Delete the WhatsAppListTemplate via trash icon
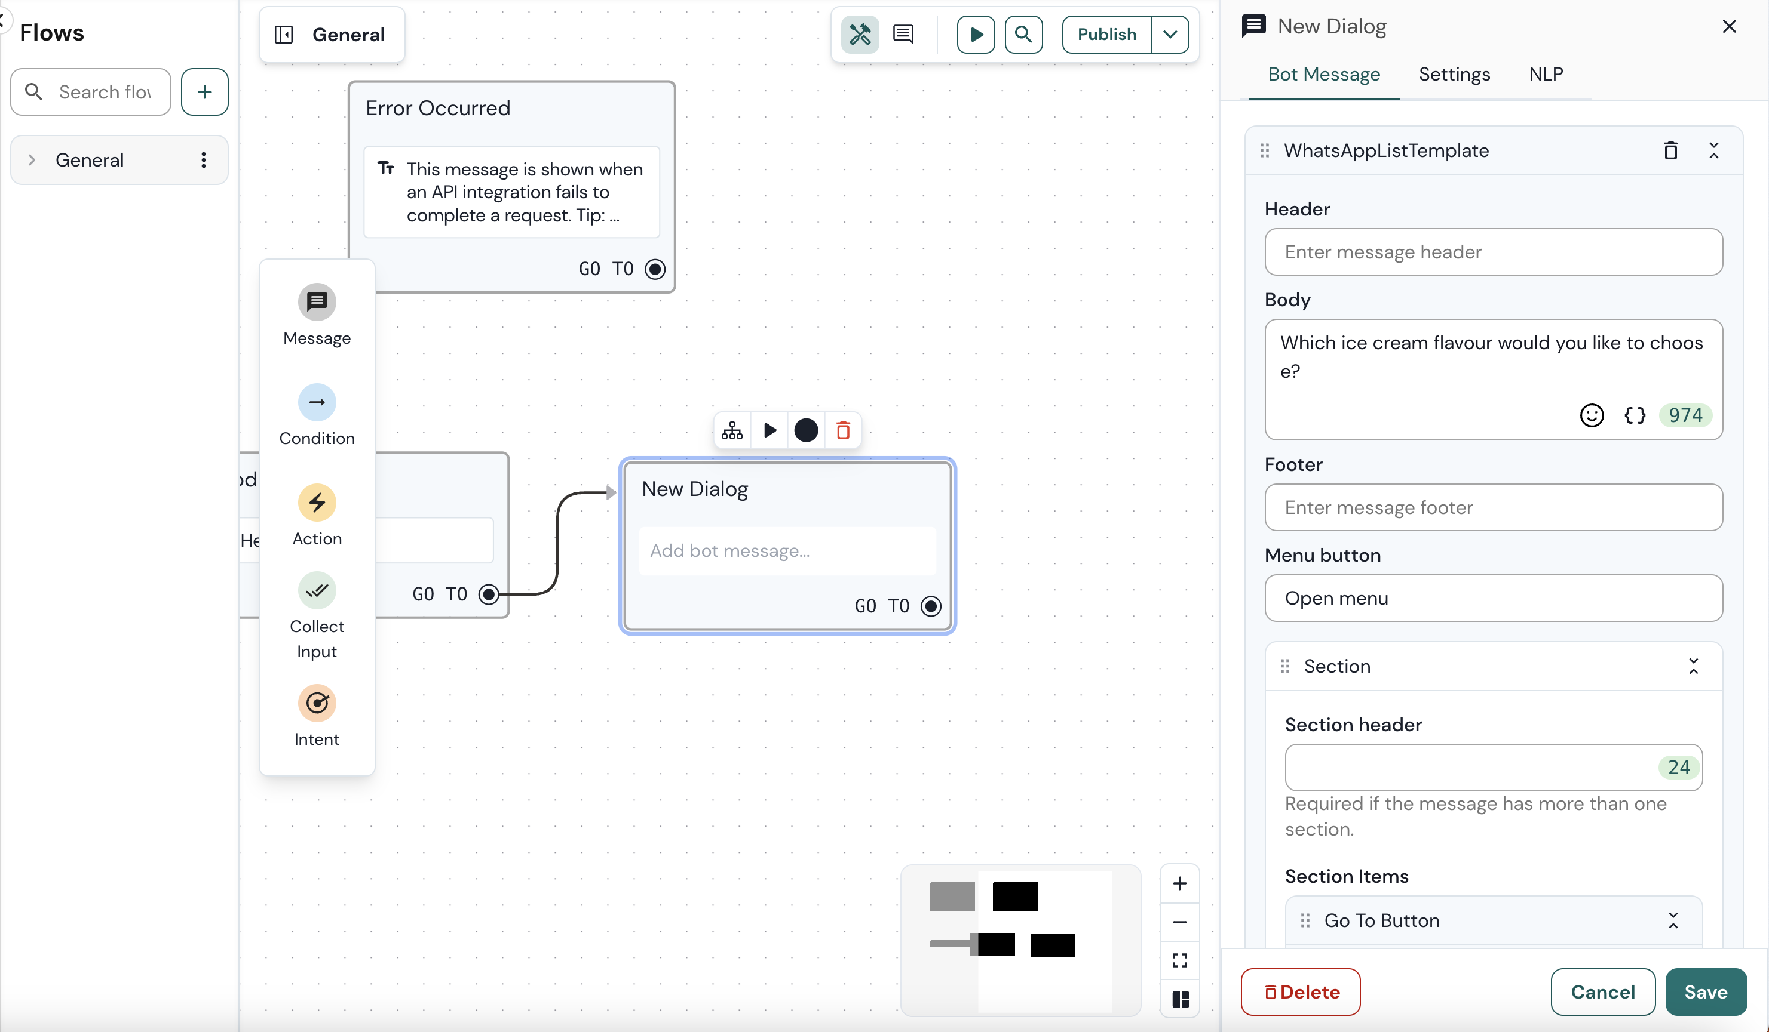1769x1032 pixels. pos(1672,150)
